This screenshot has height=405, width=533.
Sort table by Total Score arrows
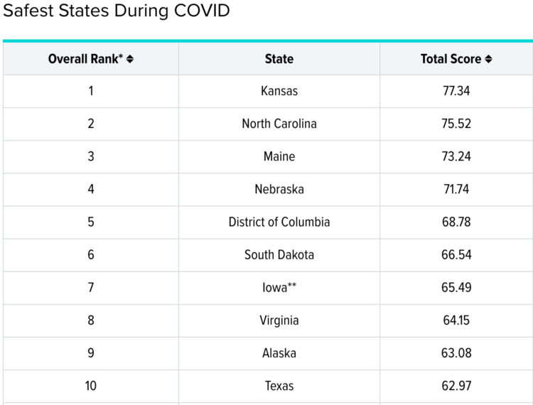click(488, 59)
